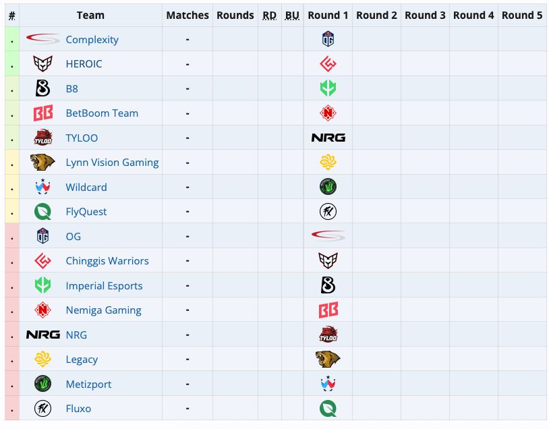The image size is (549, 429).
Task: Click the Fluxo team name link
Action: (78, 409)
